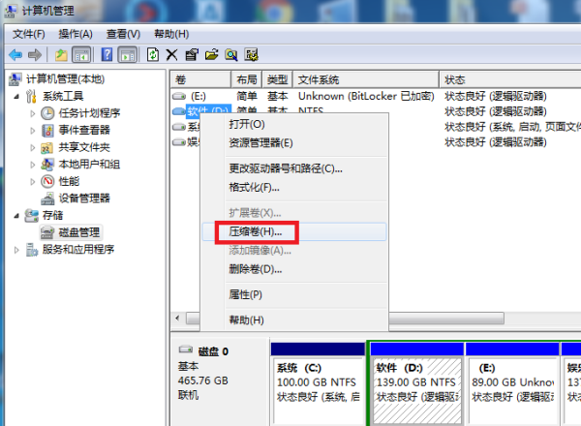Sort by the 布局 column header

tap(247, 79)
